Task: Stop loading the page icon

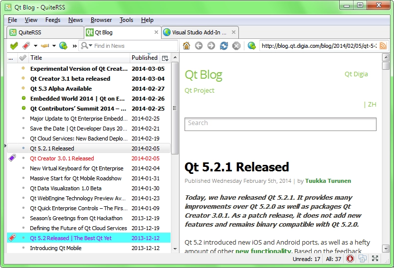Action: 236,46
